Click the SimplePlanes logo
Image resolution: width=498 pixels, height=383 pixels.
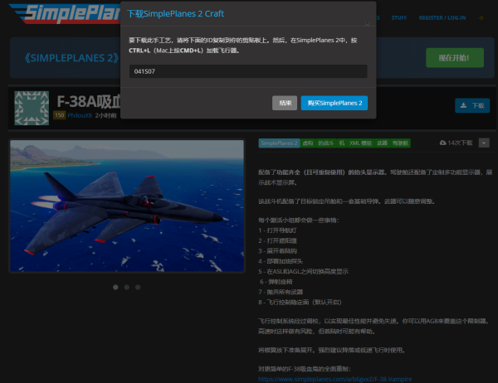click(65, 13)
